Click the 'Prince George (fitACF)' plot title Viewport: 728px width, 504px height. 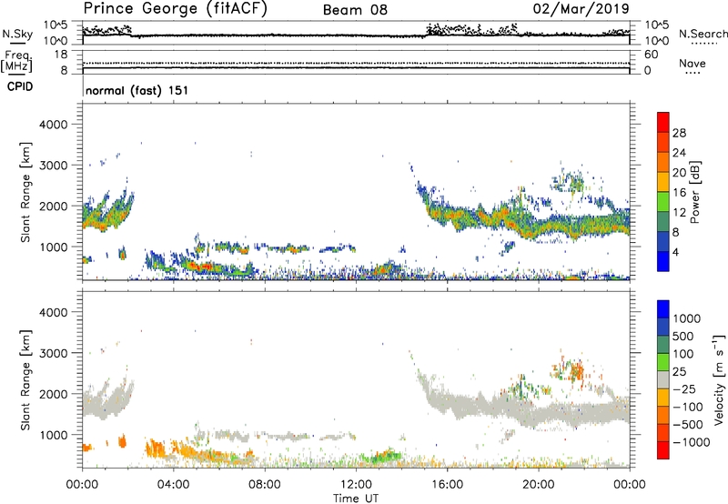(x=175, y=9)
